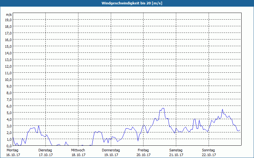Image resolution: width=254 pixels, height=158 pixels.
Task: Click the 3,0 y-axis label
Action: pos(9,126)
